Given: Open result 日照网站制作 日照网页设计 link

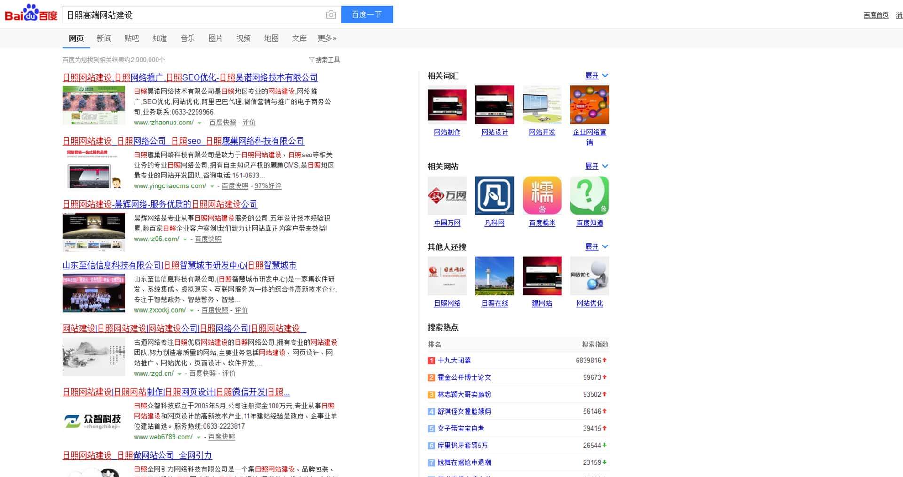Looking at the screenshot, I should pos(176,392).
